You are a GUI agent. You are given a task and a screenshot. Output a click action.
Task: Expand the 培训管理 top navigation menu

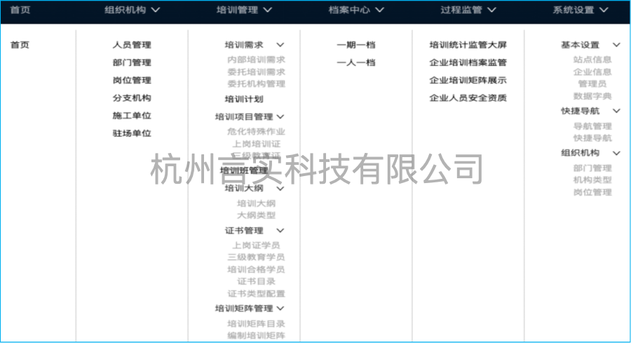tap(244, 10)
